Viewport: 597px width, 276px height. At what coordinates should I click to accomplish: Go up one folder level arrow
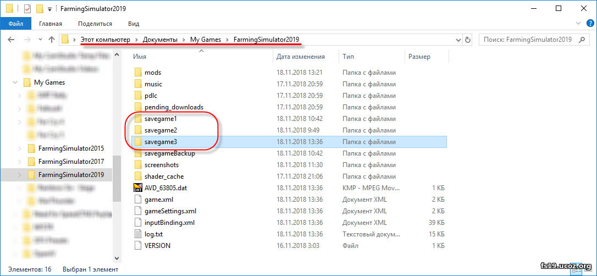point(52,39)
